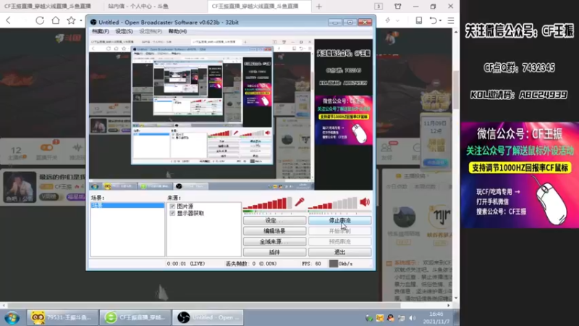579x326 pixels.
Task: Click the browser horizontal scrollbar
Action: pos(204,305)
